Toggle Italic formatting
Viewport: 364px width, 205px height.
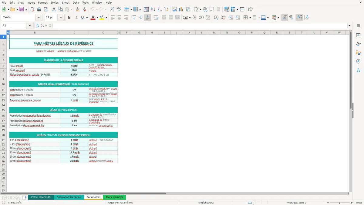(76, 18)
